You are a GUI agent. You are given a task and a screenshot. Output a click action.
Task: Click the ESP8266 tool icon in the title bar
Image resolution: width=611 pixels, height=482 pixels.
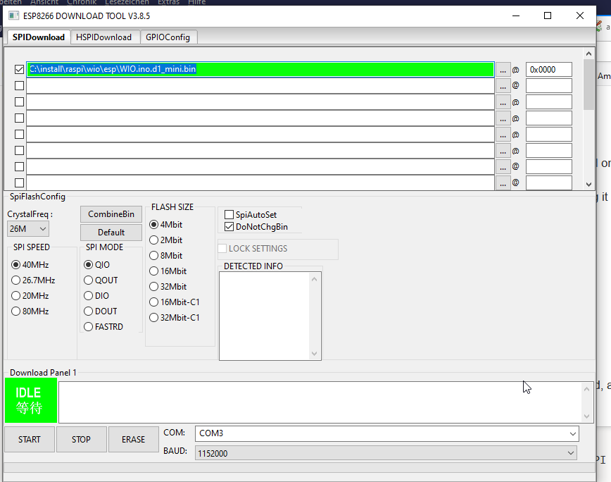pyautogui.click(x=12, y=16)
